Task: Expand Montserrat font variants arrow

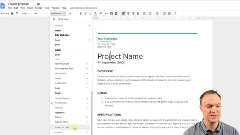Action: (x=87, y=73)
